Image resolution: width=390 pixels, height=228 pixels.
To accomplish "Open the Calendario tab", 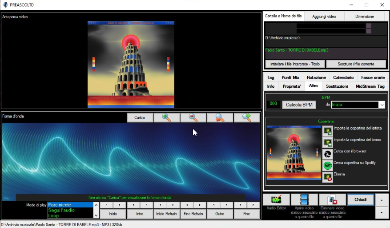I will tap(343, 77).
